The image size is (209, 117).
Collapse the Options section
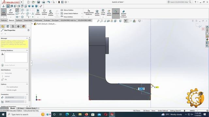click(27, 84)
